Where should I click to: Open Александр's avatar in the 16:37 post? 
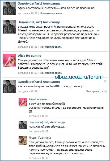click(9, 8)
